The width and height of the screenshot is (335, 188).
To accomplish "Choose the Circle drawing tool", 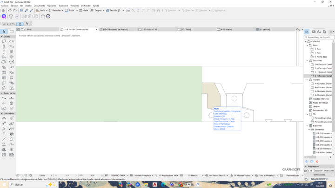I will pos(12,139).
